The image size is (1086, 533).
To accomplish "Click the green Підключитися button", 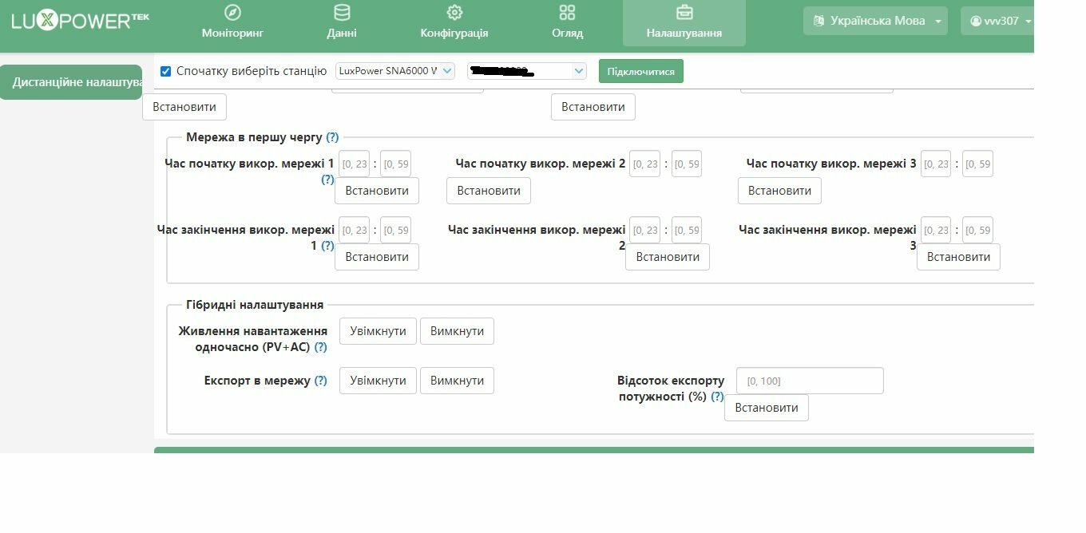I will 641,71.
